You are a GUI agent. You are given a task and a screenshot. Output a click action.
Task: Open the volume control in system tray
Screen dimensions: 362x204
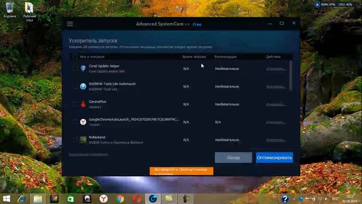click(x=326, y=199)
